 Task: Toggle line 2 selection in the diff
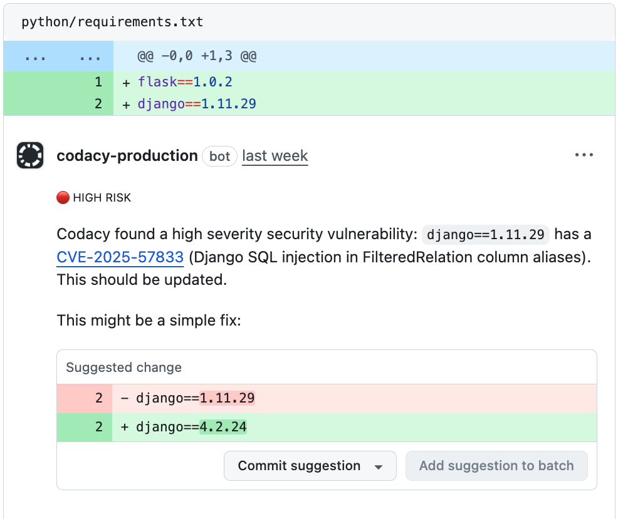98,103
